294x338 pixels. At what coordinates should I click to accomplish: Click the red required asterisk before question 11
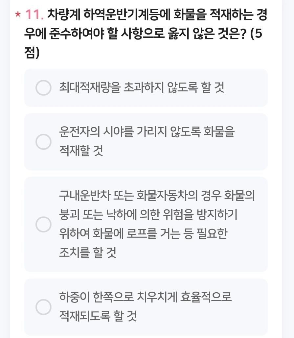pyautogui.click(x=18, y=15)
